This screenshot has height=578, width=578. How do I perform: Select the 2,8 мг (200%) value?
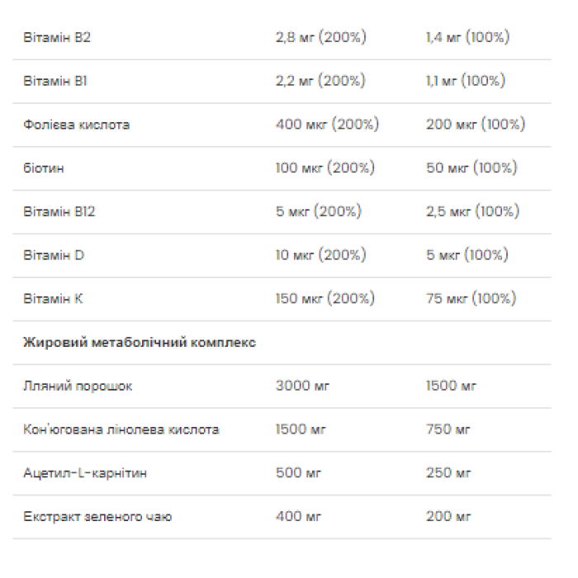320,38
